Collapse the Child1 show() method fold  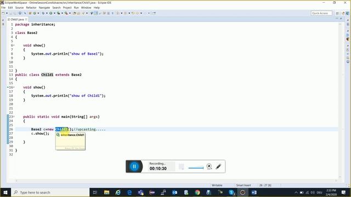point(14,88)
